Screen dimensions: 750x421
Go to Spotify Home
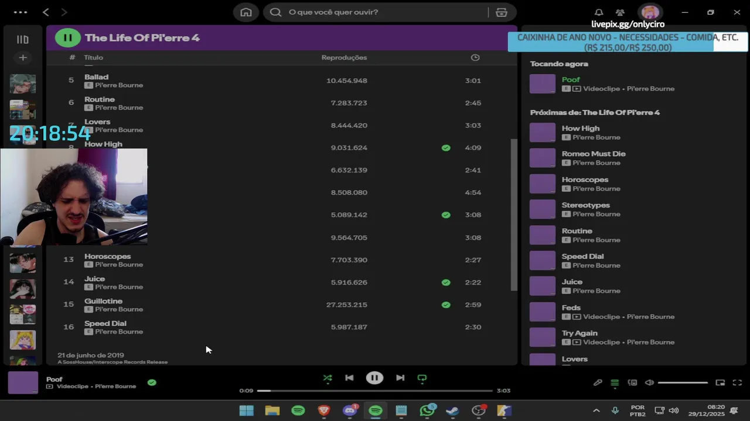(x=246, y=12)
